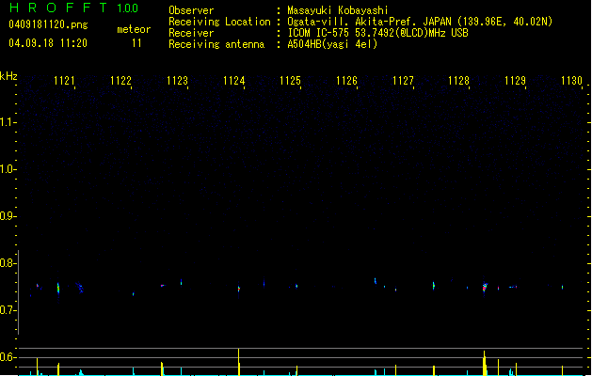Click the kHz axis unit label
This screenshot has height=376, width=592.
coord(8,76)
